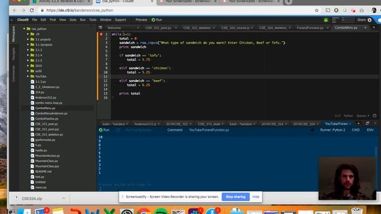This screenshot has width=381, height=214.
Task: Select hello.py in the file tree
Action: pos(41,150)
